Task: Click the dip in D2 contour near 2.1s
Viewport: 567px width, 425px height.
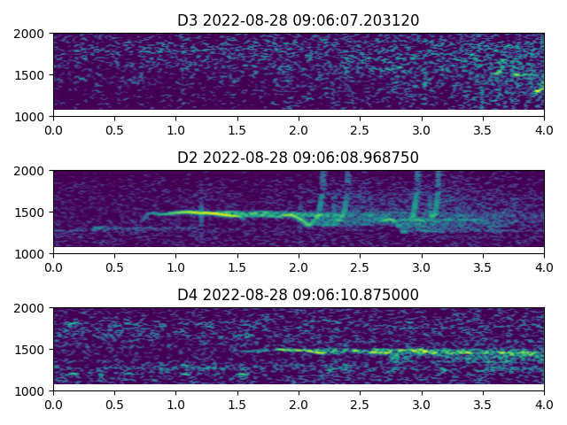Action: click(x=308, y=223)
